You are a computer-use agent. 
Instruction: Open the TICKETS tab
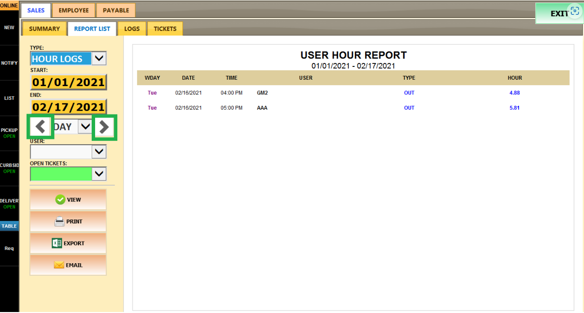click(x=165, y=29)
